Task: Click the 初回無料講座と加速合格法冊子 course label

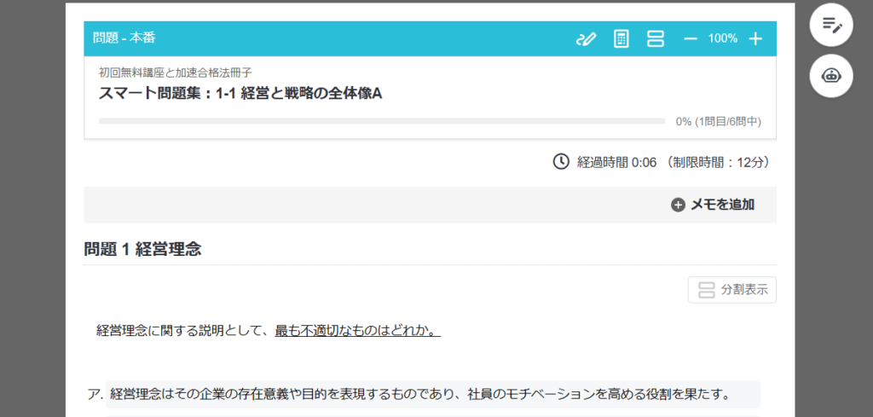Action: [175, 72]
